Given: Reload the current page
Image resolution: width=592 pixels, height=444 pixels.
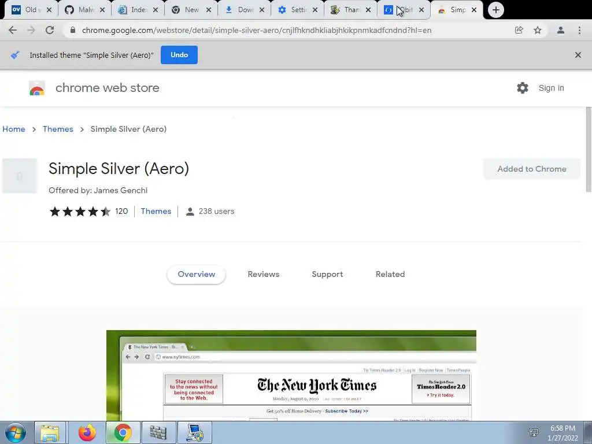Looking at the screenshot, I should [50, 30].
